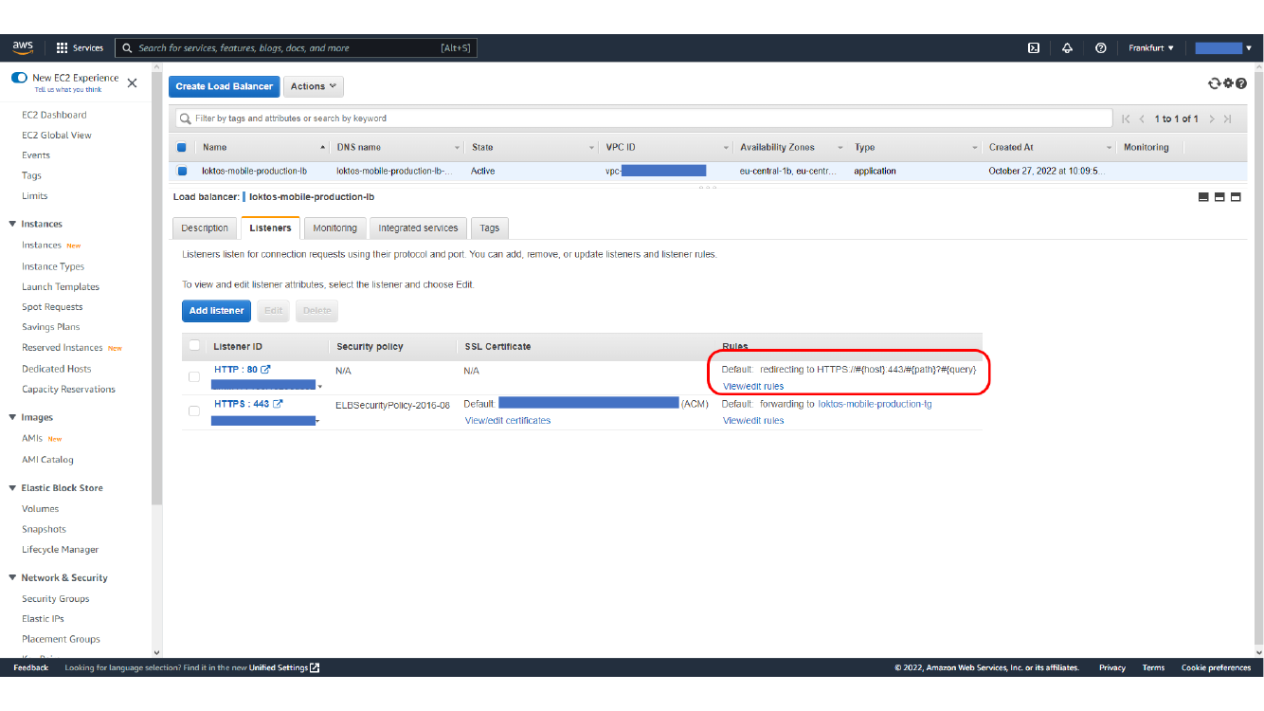Open View/edit certificates link
The image size is (1264, 711).
pos(508,421)
